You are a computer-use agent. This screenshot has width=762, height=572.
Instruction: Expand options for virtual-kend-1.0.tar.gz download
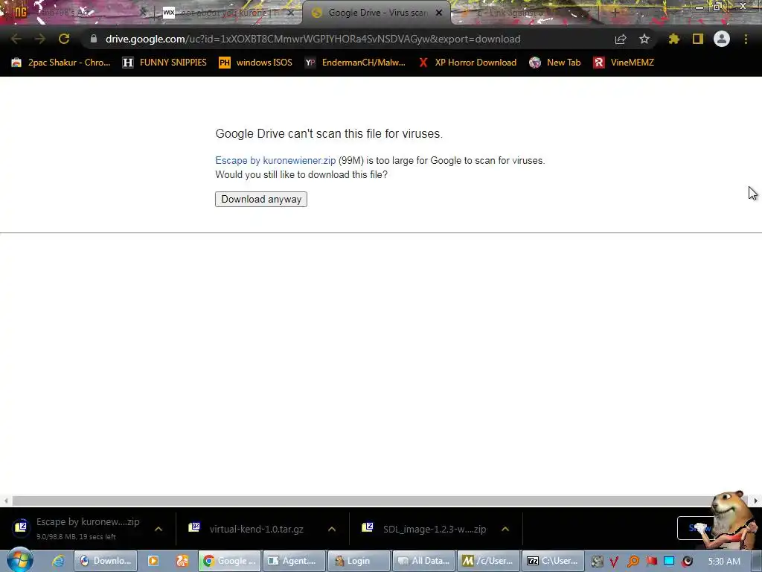click(332, 529)
